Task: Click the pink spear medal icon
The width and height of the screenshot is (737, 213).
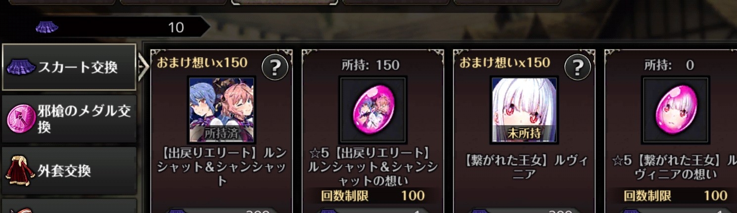Action: [21, 119]
